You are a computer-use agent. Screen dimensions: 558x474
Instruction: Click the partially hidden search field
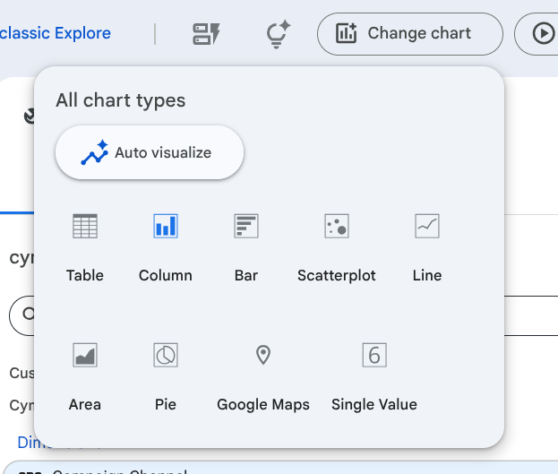pos(21,315)
